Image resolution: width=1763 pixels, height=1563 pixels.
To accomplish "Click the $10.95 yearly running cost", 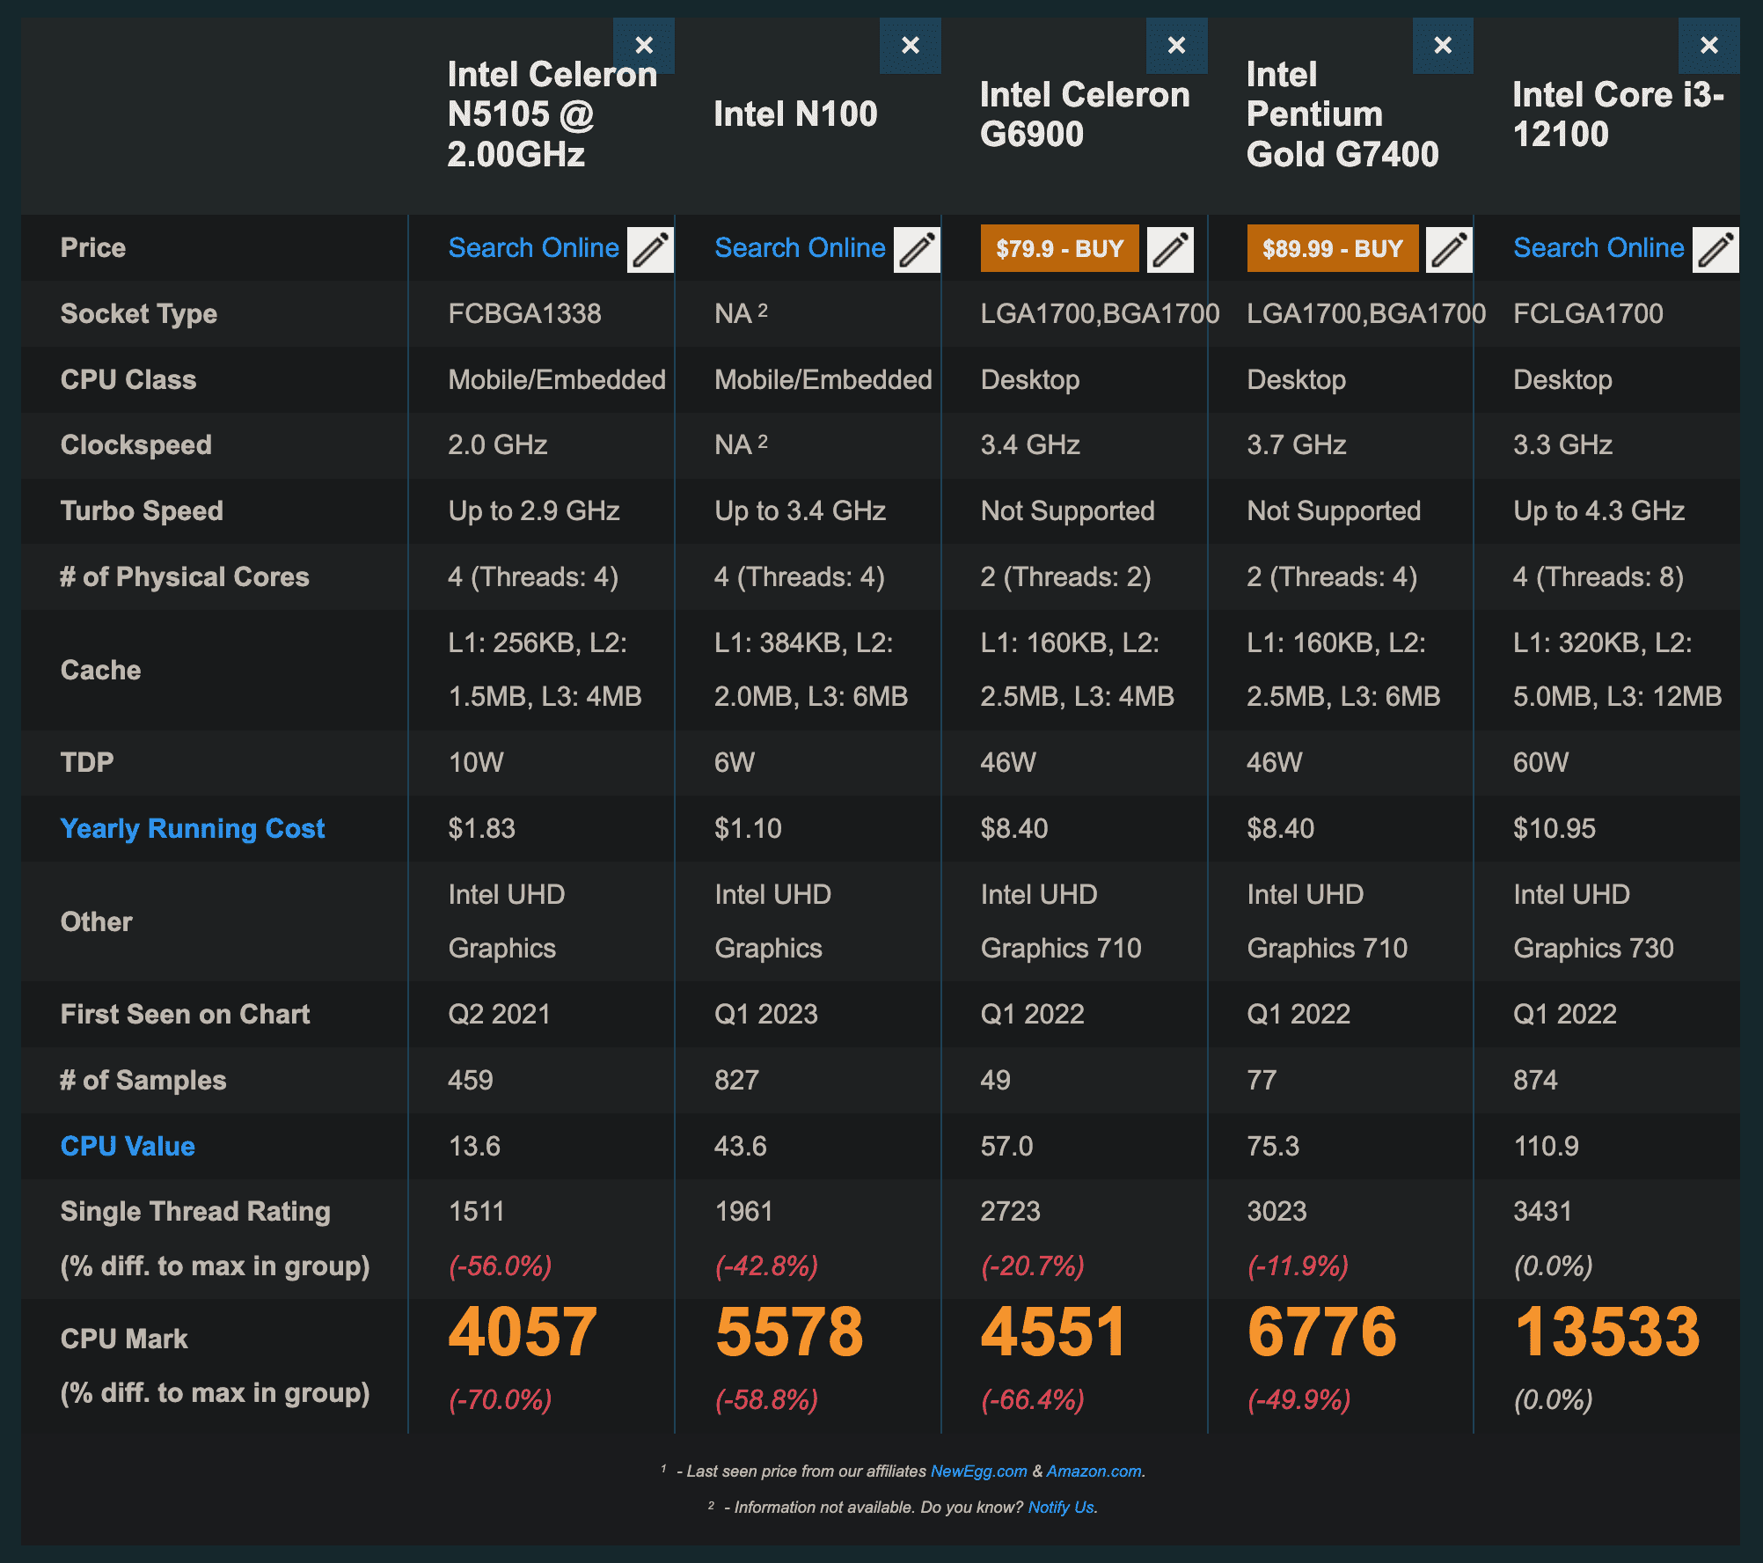I will pyautogui.click(x=1554, y=829).
